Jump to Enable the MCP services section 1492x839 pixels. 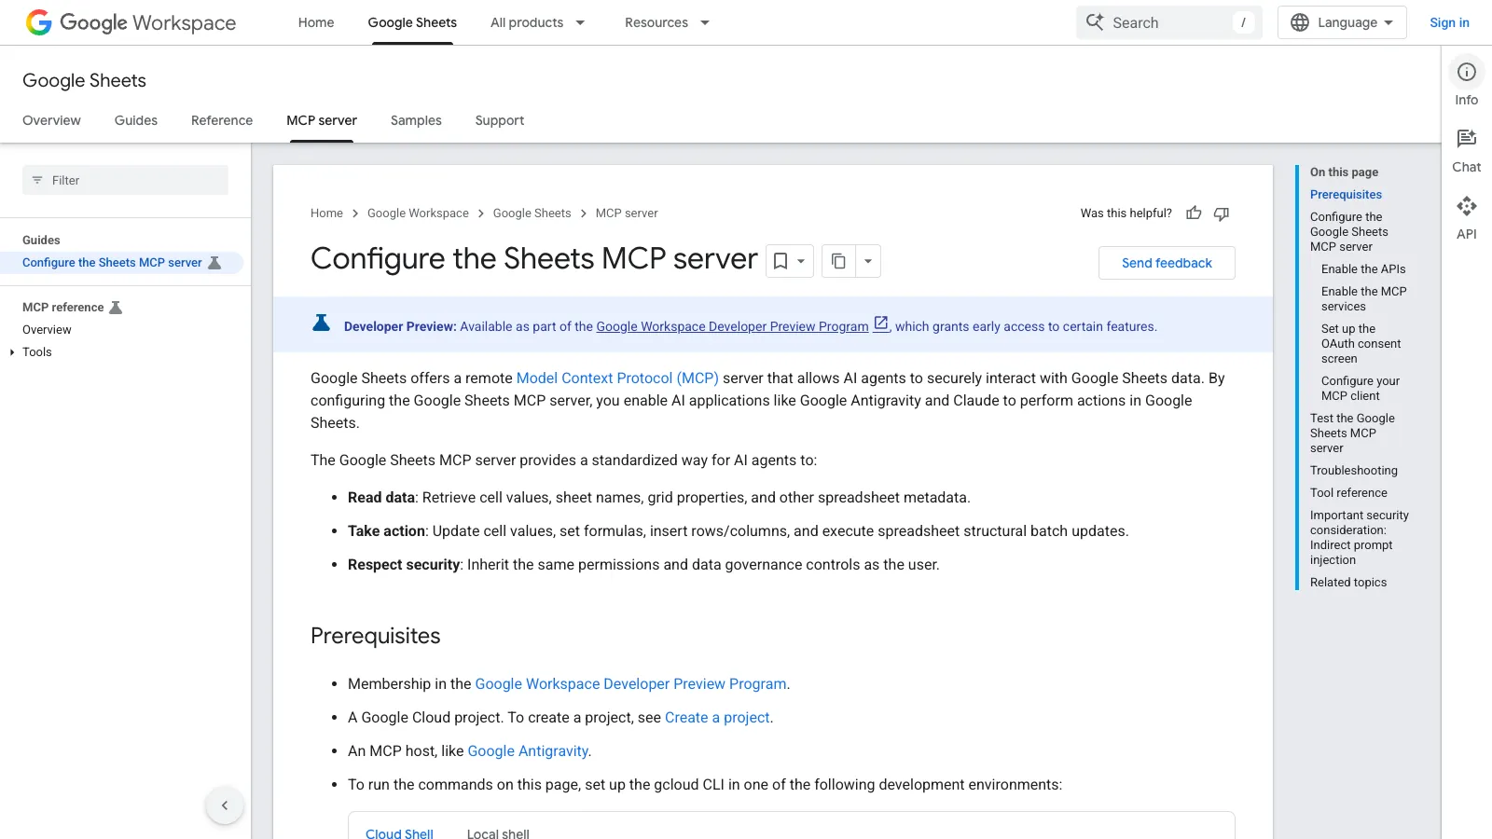1363,299
